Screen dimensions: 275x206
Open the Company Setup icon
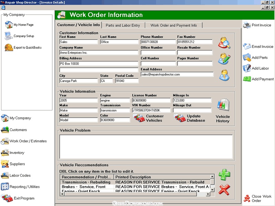pyautogui.click(x=9, y=36)
